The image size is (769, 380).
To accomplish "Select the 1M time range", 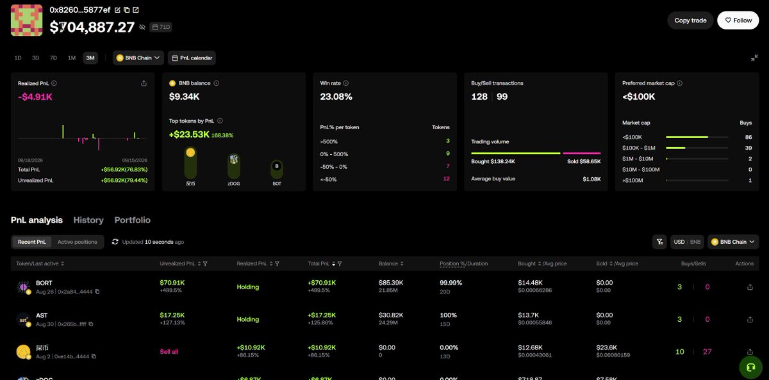I will tap(72, 58).
